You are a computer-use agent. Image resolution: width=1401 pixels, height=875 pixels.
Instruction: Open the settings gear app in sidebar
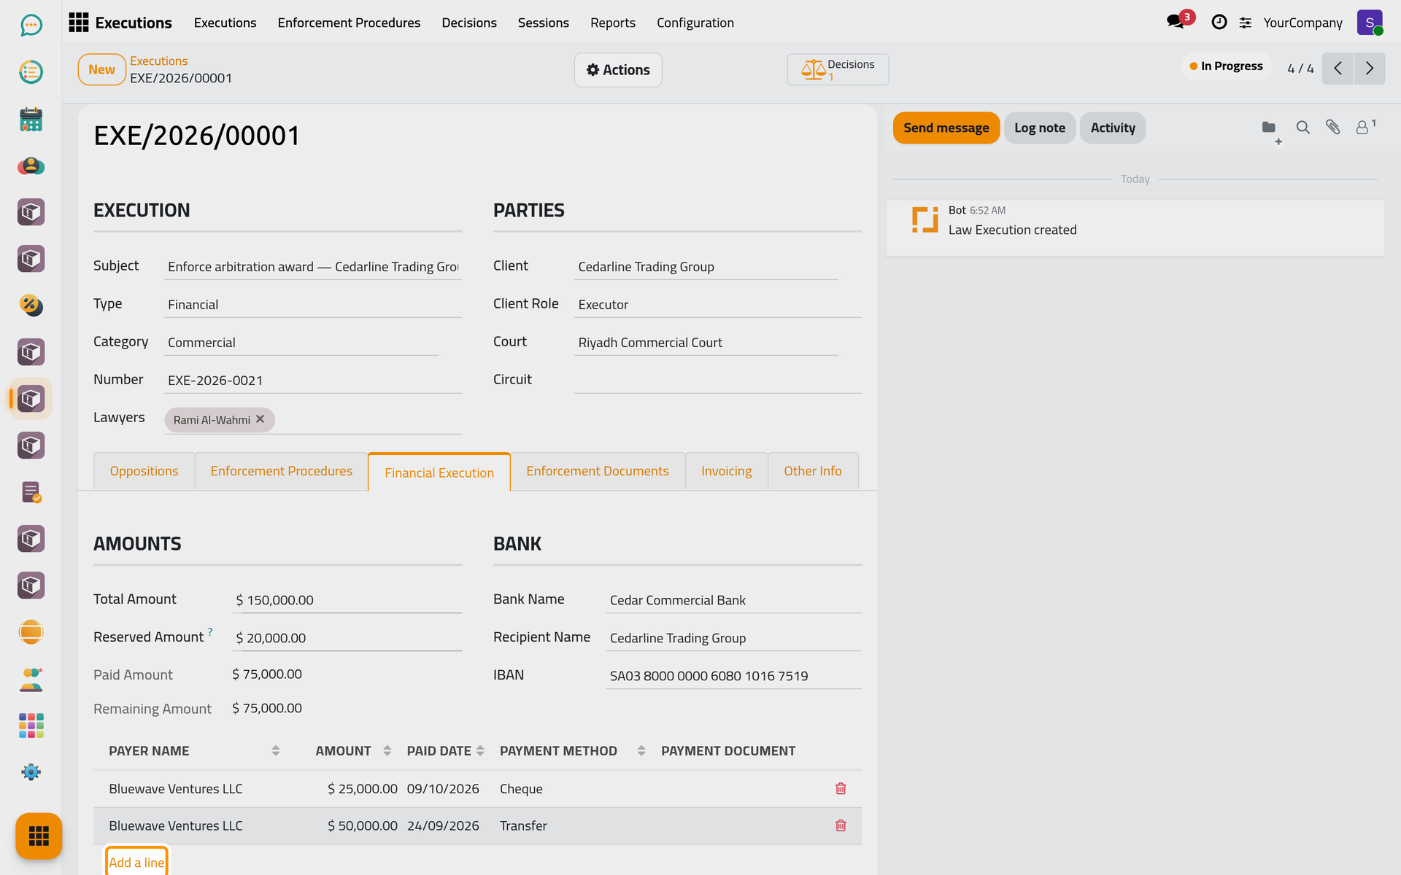(x=31, y=772)
